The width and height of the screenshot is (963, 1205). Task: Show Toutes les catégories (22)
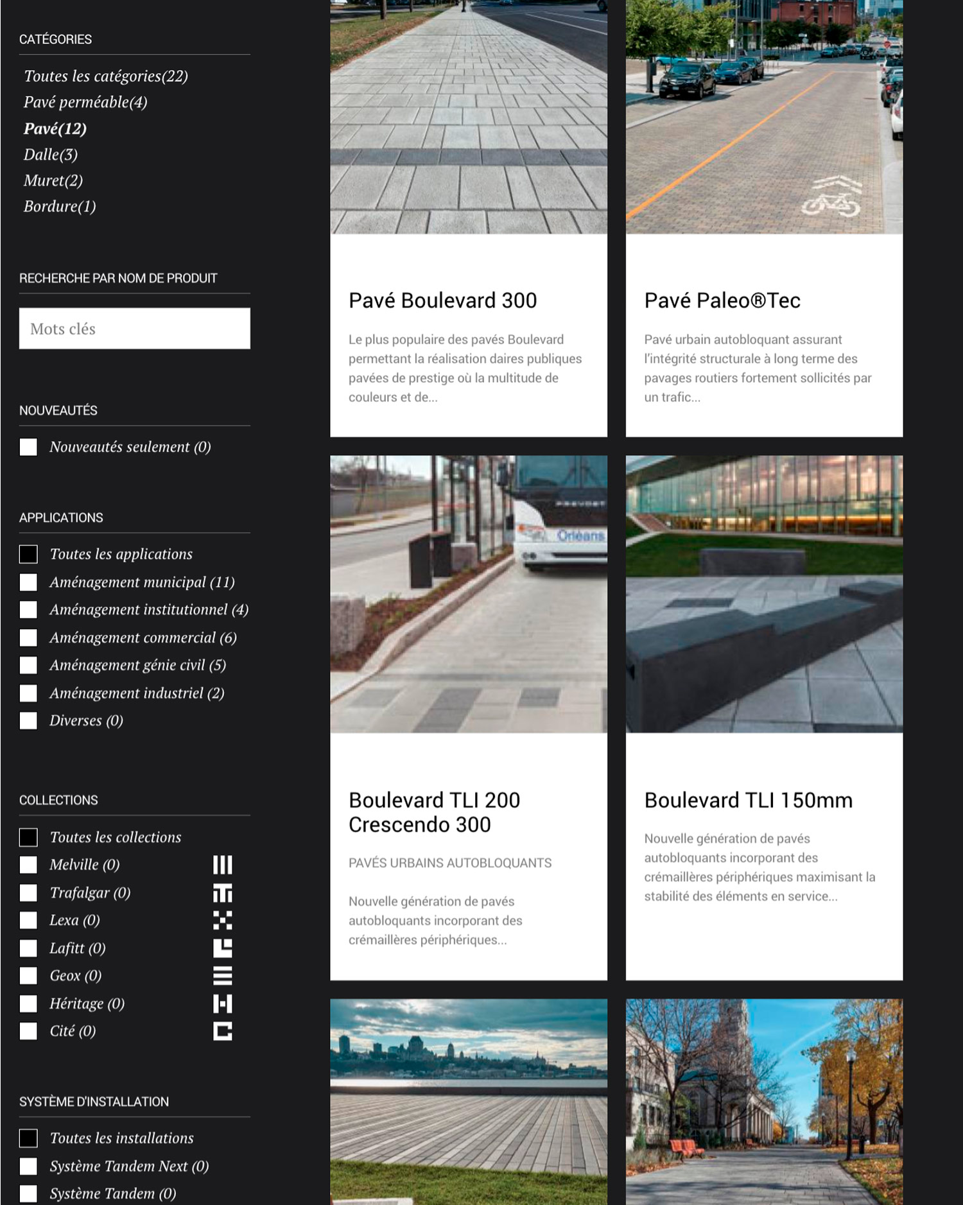click(x=106, y=76)
